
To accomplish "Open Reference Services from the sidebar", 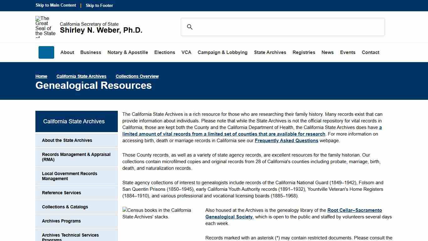I will click(61, 193).
